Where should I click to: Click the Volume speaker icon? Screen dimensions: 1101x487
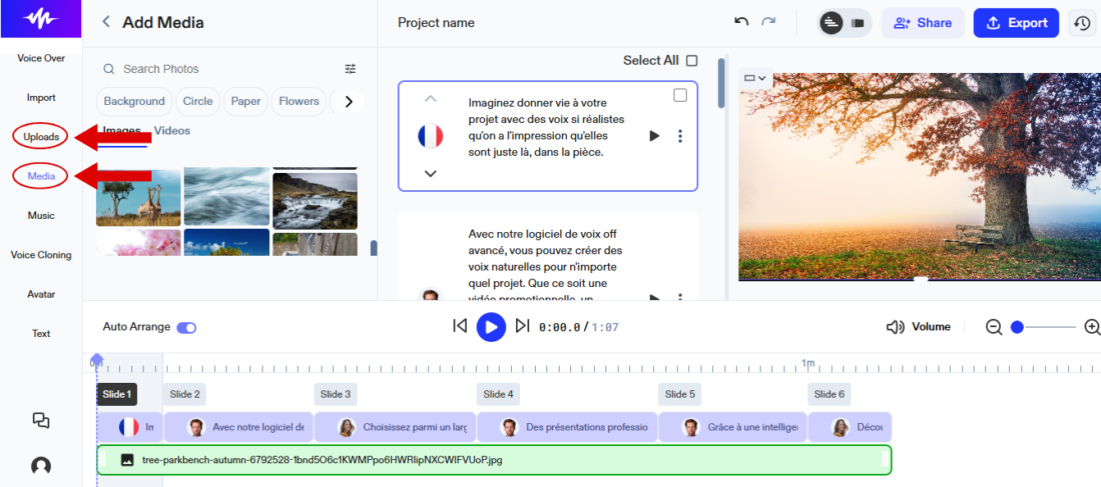coord(893,326)
